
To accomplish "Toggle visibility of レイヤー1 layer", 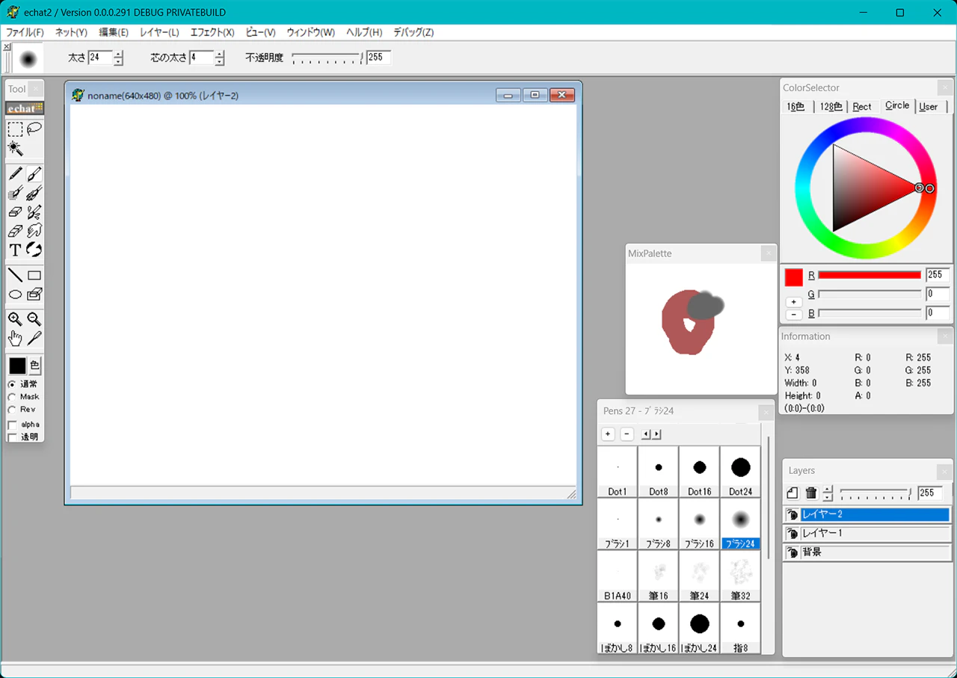I will pyautogui.click(x=793, y=534).
